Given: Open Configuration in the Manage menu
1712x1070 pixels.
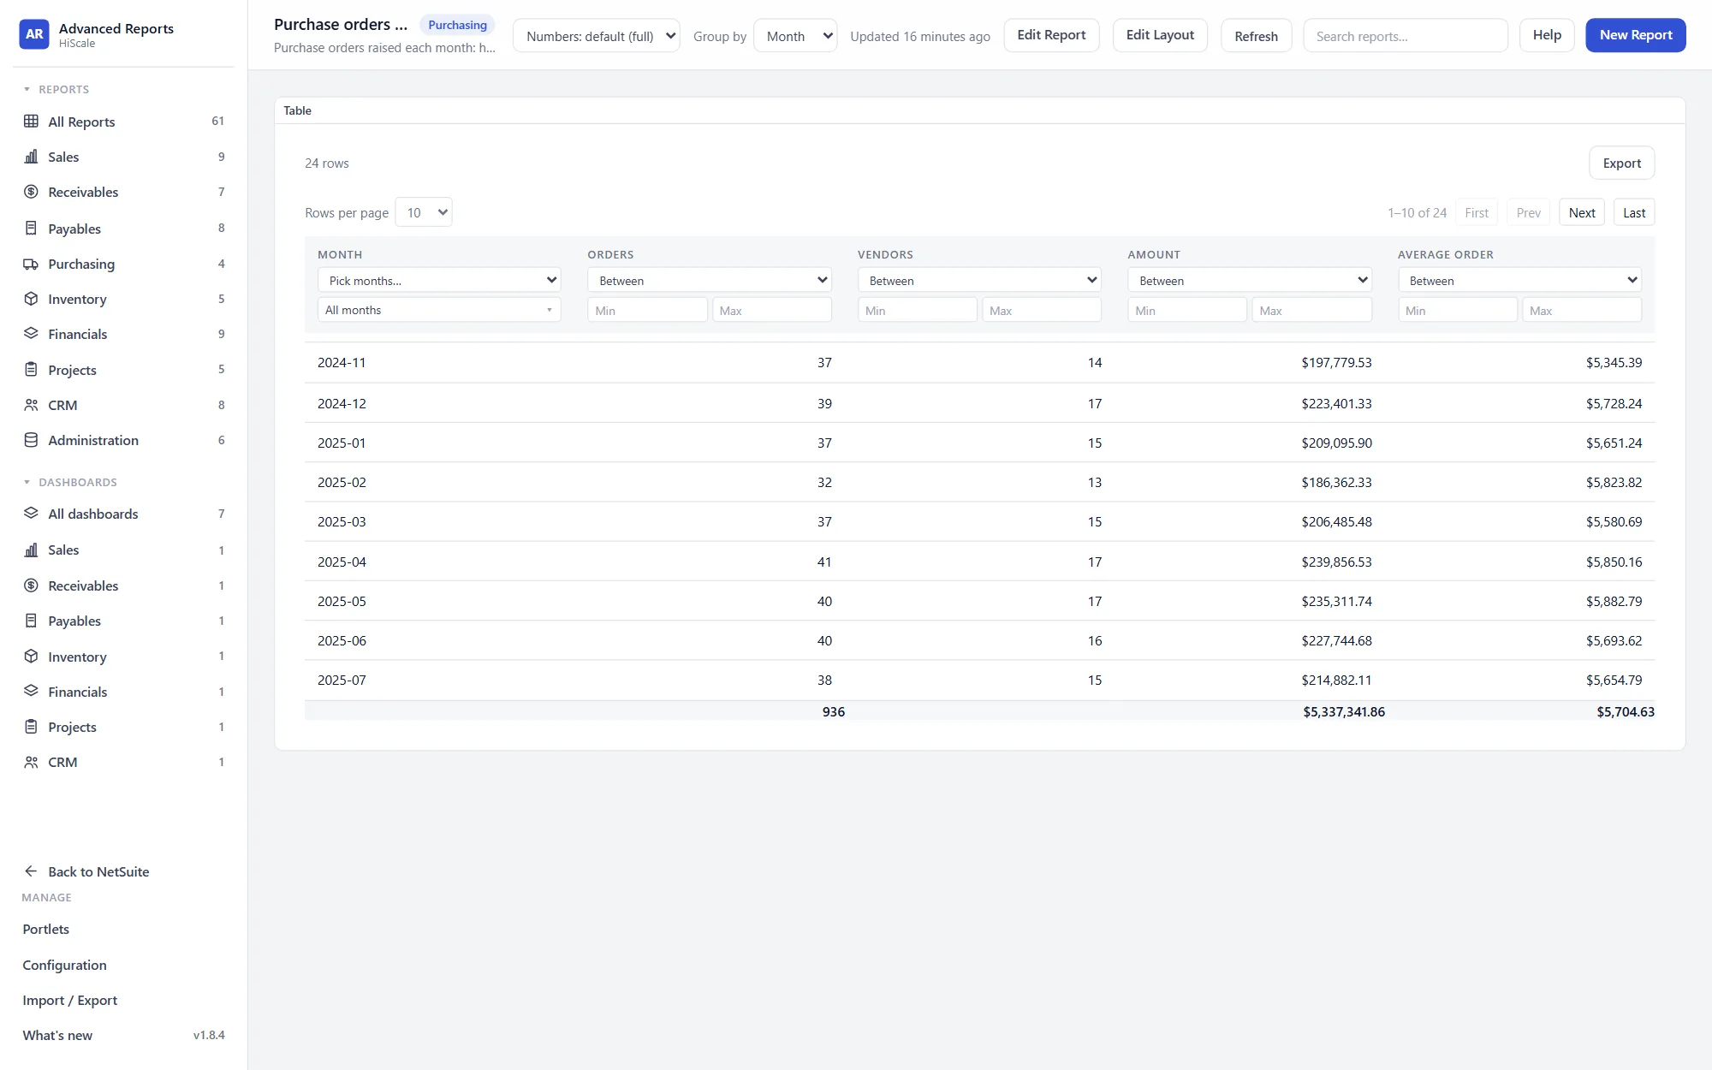Looking at the screenshot, I should click(x=64, y=965).
